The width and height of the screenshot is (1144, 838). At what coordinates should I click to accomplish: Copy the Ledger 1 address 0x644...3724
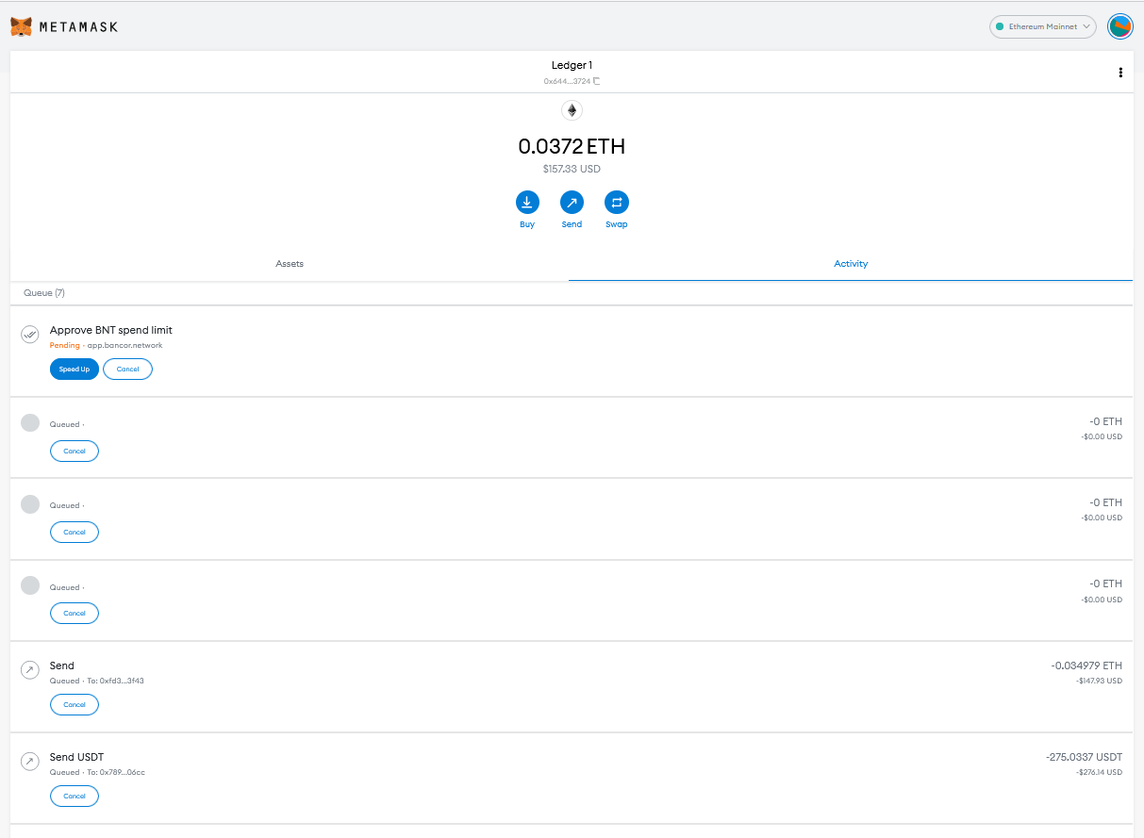[x=572, y=81]
